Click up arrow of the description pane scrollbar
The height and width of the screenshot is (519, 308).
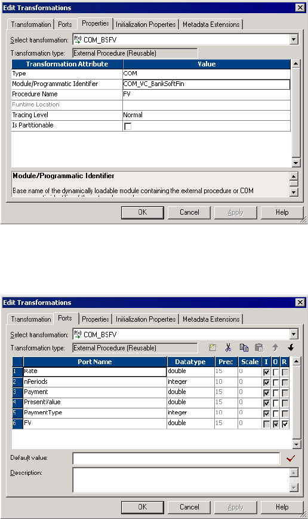(x=294, y=176)
